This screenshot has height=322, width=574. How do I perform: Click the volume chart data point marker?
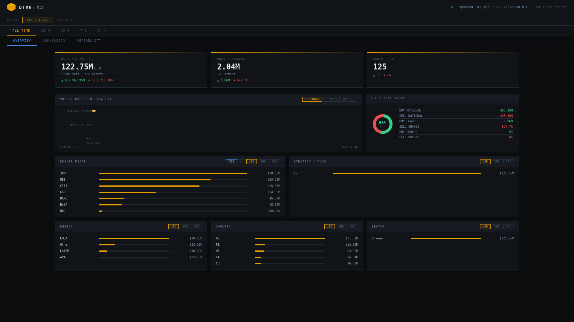pos(94,111)
